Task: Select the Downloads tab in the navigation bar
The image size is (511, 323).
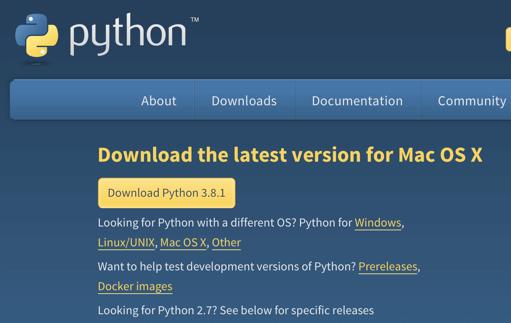Action: pyautogui.click(x=244, y=100)
